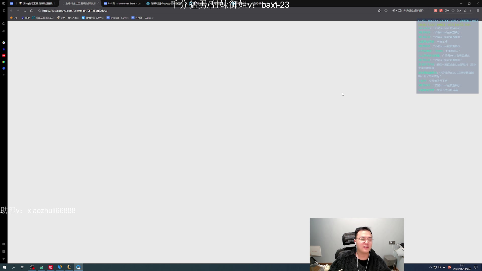The image size is (482, 271).
Task: Click the translate (译) extension icon
Action: click(441, 11)
